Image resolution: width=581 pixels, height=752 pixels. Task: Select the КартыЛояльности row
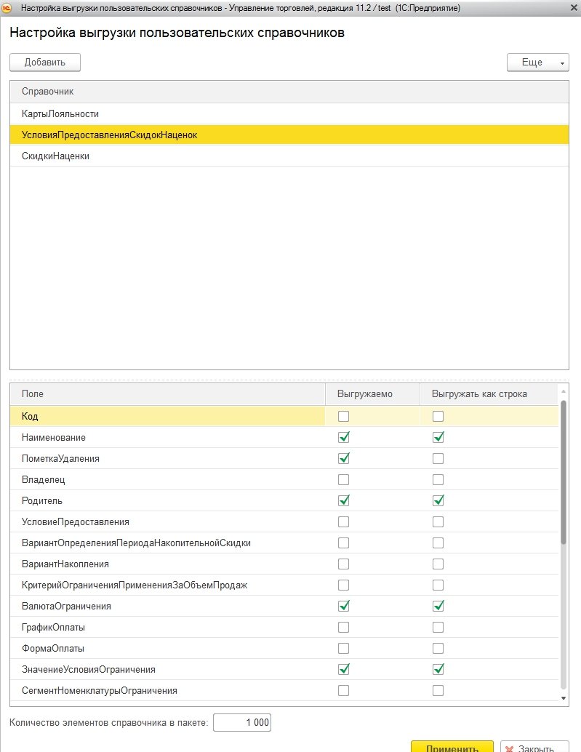pos(289,113)
